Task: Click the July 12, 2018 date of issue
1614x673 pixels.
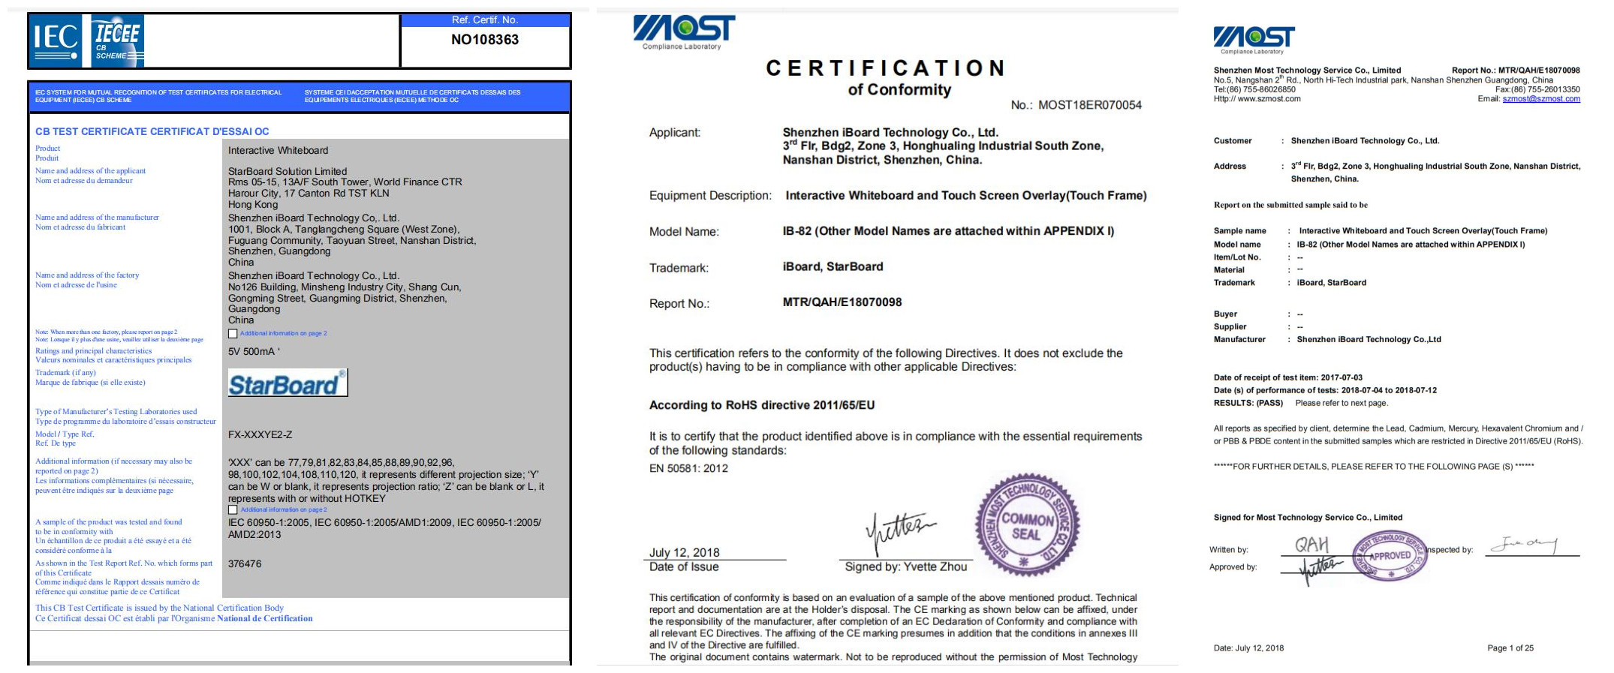Action: click(x=684, y=552)
